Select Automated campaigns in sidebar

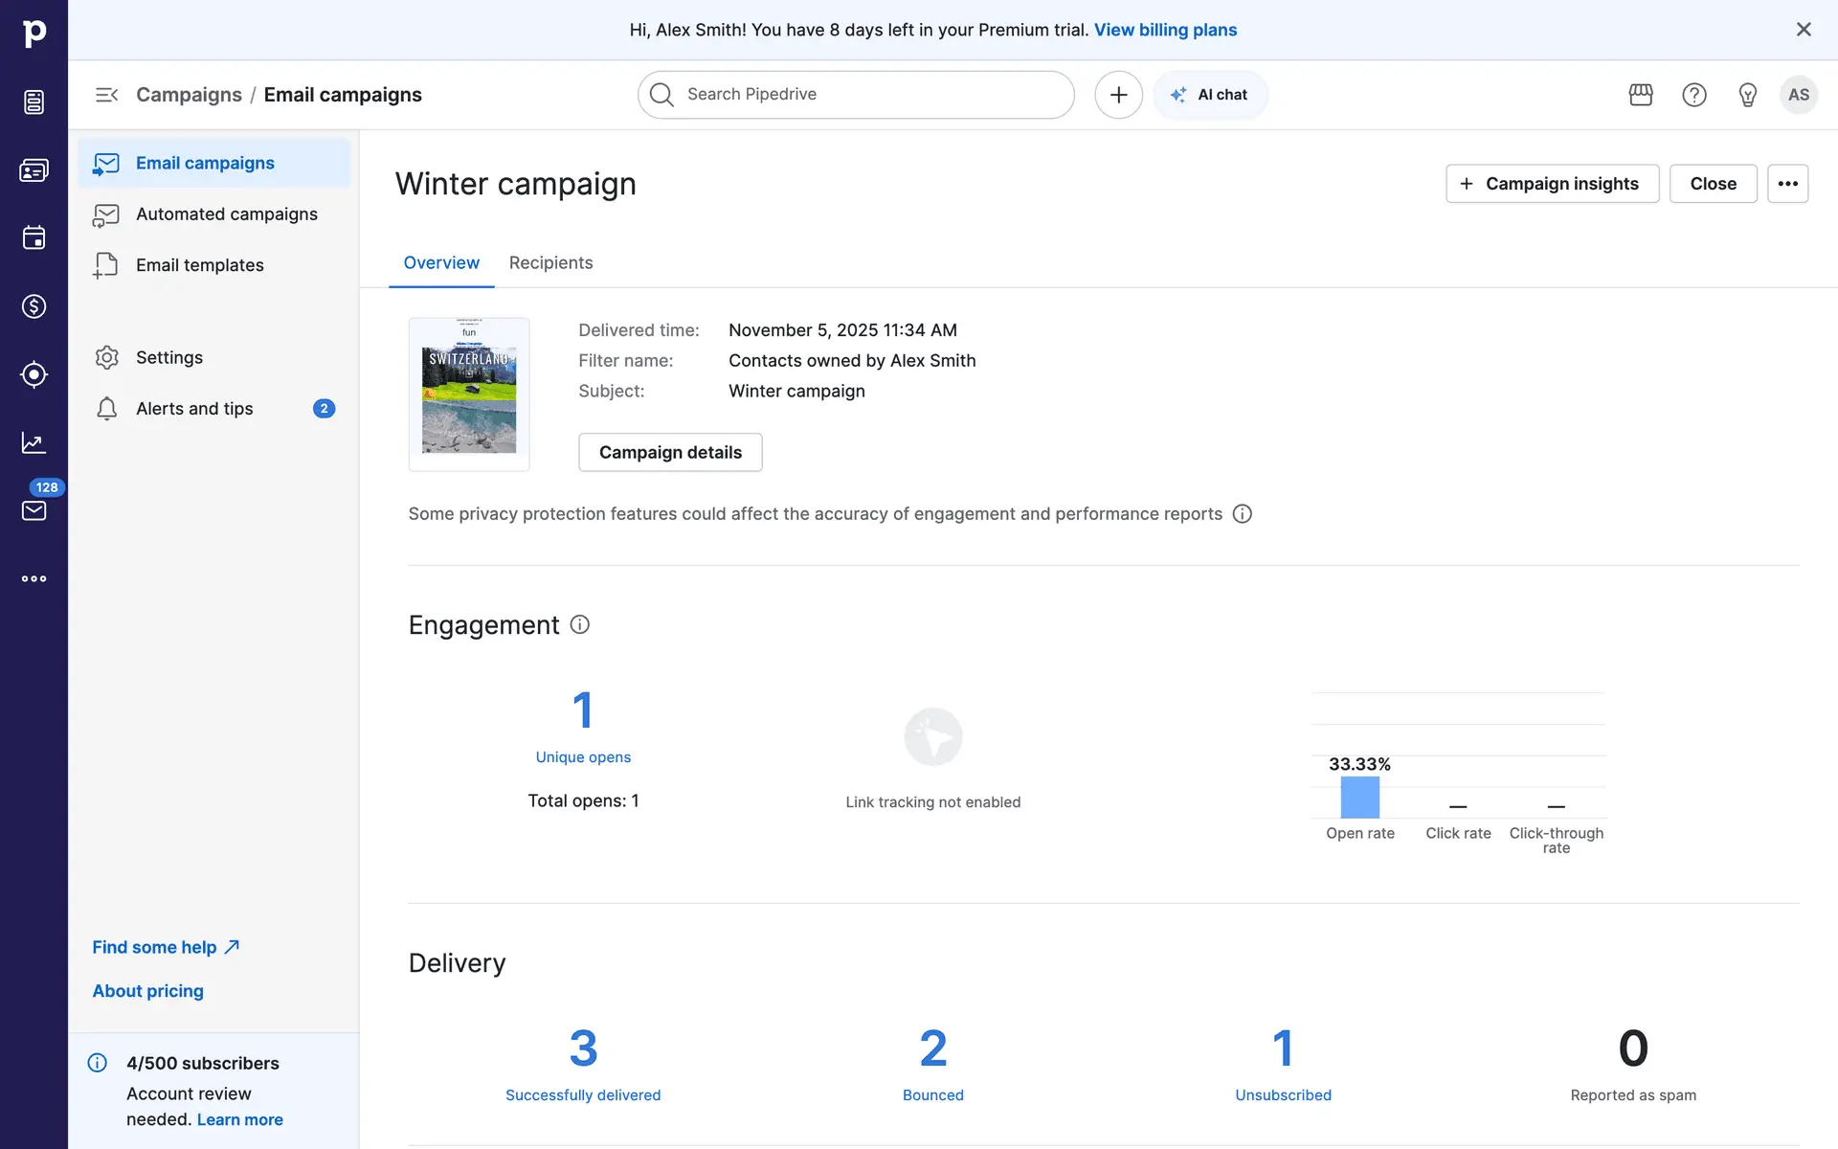click(x=226, y=214)
